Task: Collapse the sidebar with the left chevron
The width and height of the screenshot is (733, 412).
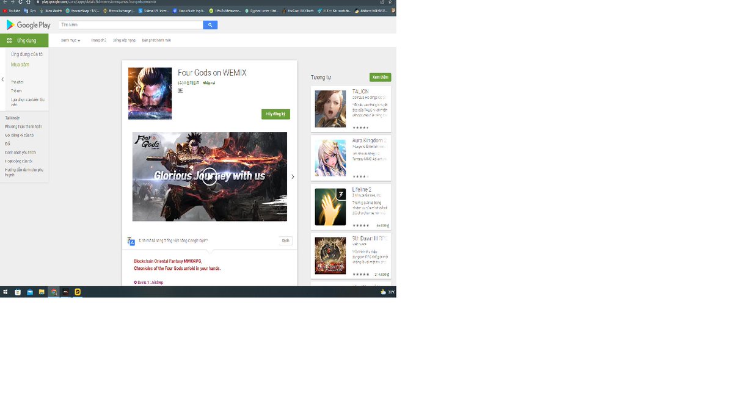Action: tap(2, 79)
